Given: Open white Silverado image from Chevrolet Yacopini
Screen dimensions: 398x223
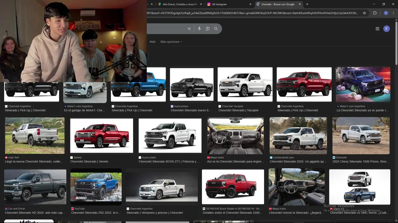Looking at the screenshot, I should [x=245, y=85].
